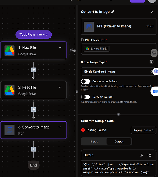
Task: Copy the output with the copy icon
Action: 150,155
